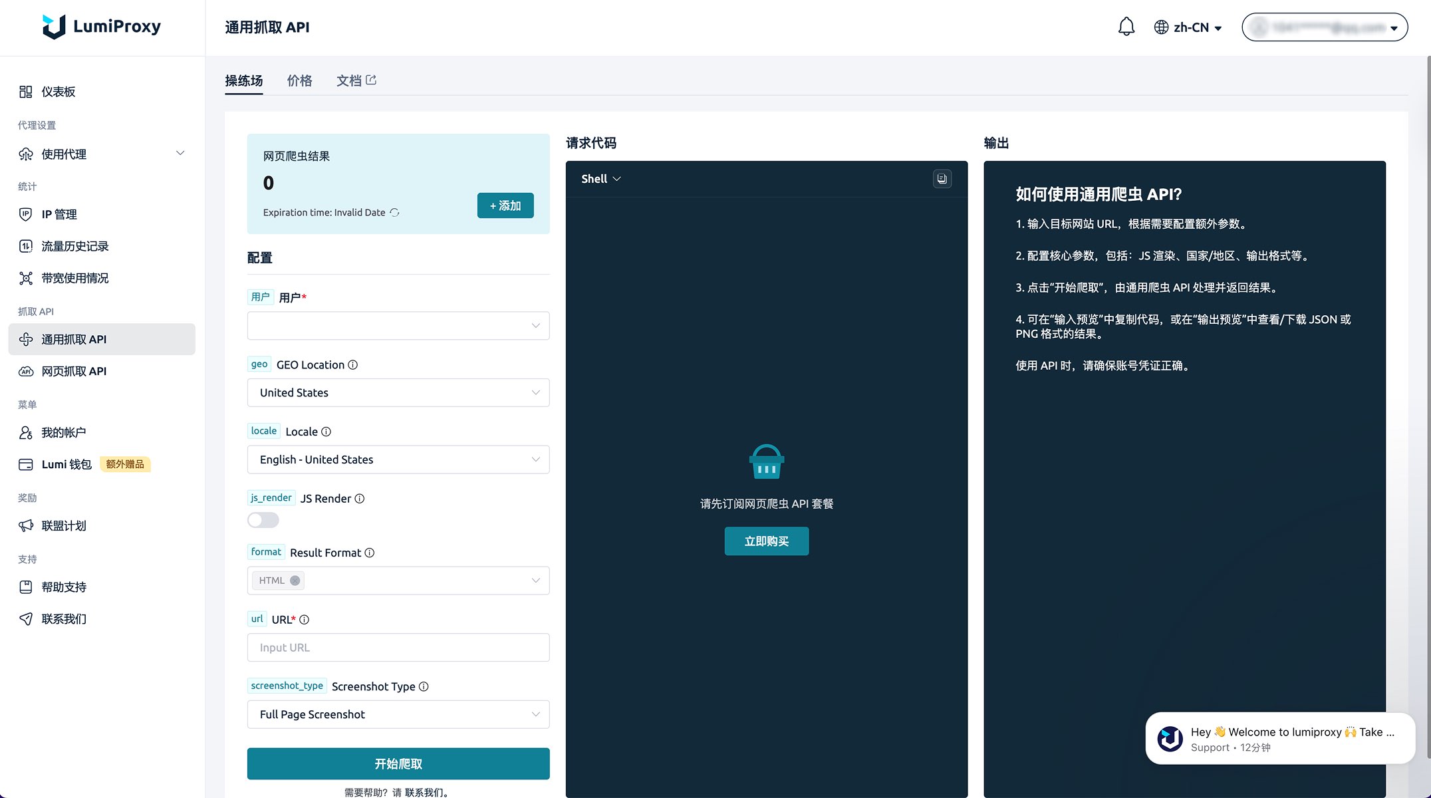The image size is (1431, 798).
Task: Go to 仪表板 in sidebar
Action: tap(102, 92)
